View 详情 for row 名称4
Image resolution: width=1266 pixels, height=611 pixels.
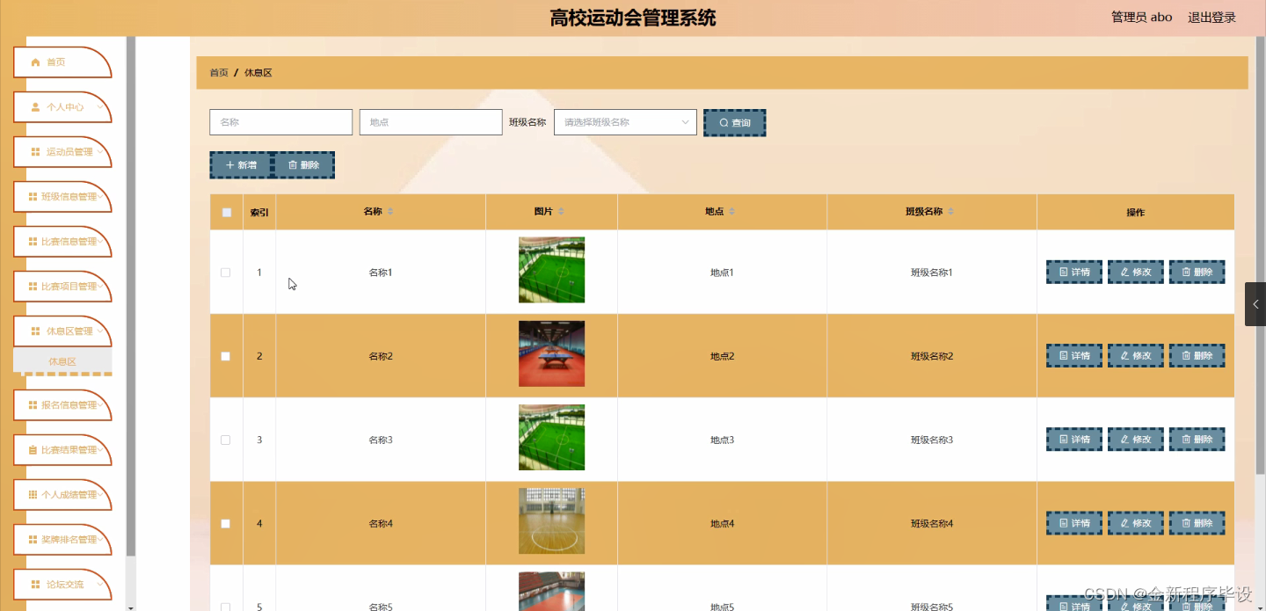coord(1073,524)
